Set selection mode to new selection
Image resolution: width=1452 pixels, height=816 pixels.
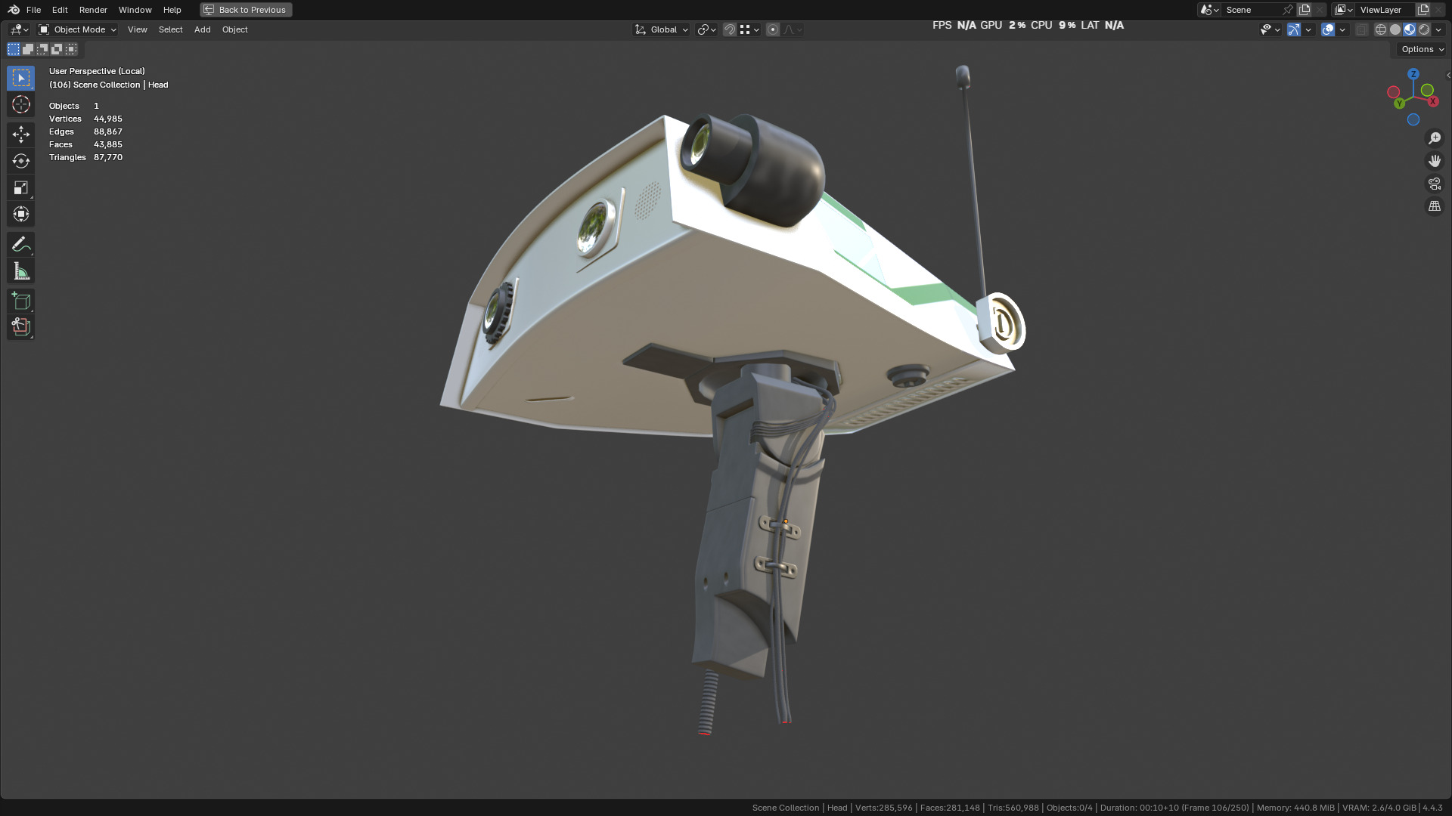point(14,49)
